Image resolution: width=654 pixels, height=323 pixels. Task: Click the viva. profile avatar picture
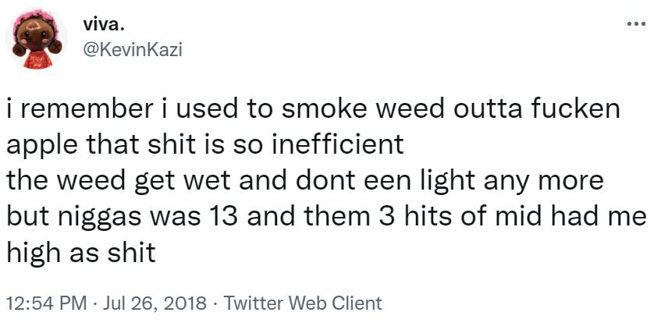point(36,40)
